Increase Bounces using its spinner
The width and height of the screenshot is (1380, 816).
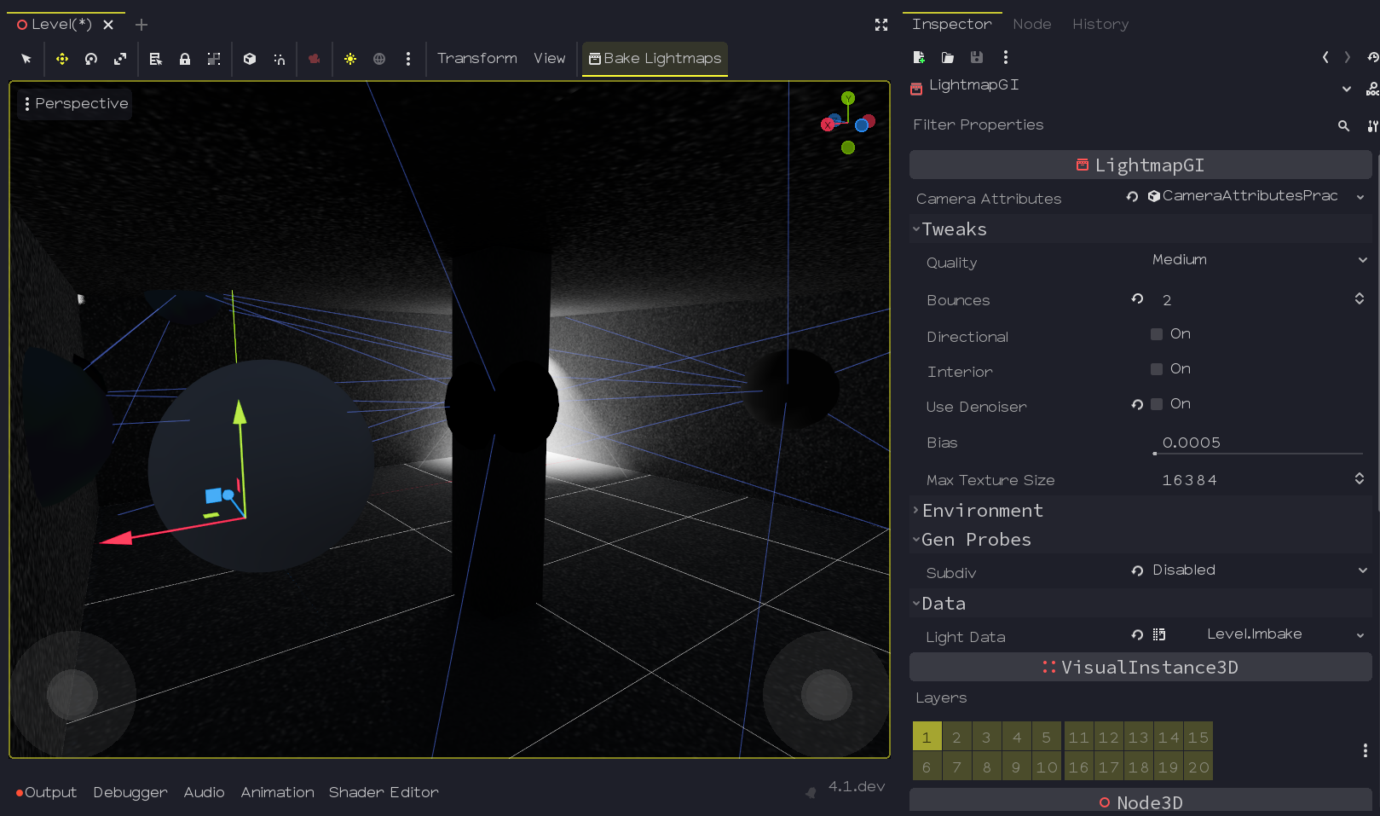point(1358,294)
